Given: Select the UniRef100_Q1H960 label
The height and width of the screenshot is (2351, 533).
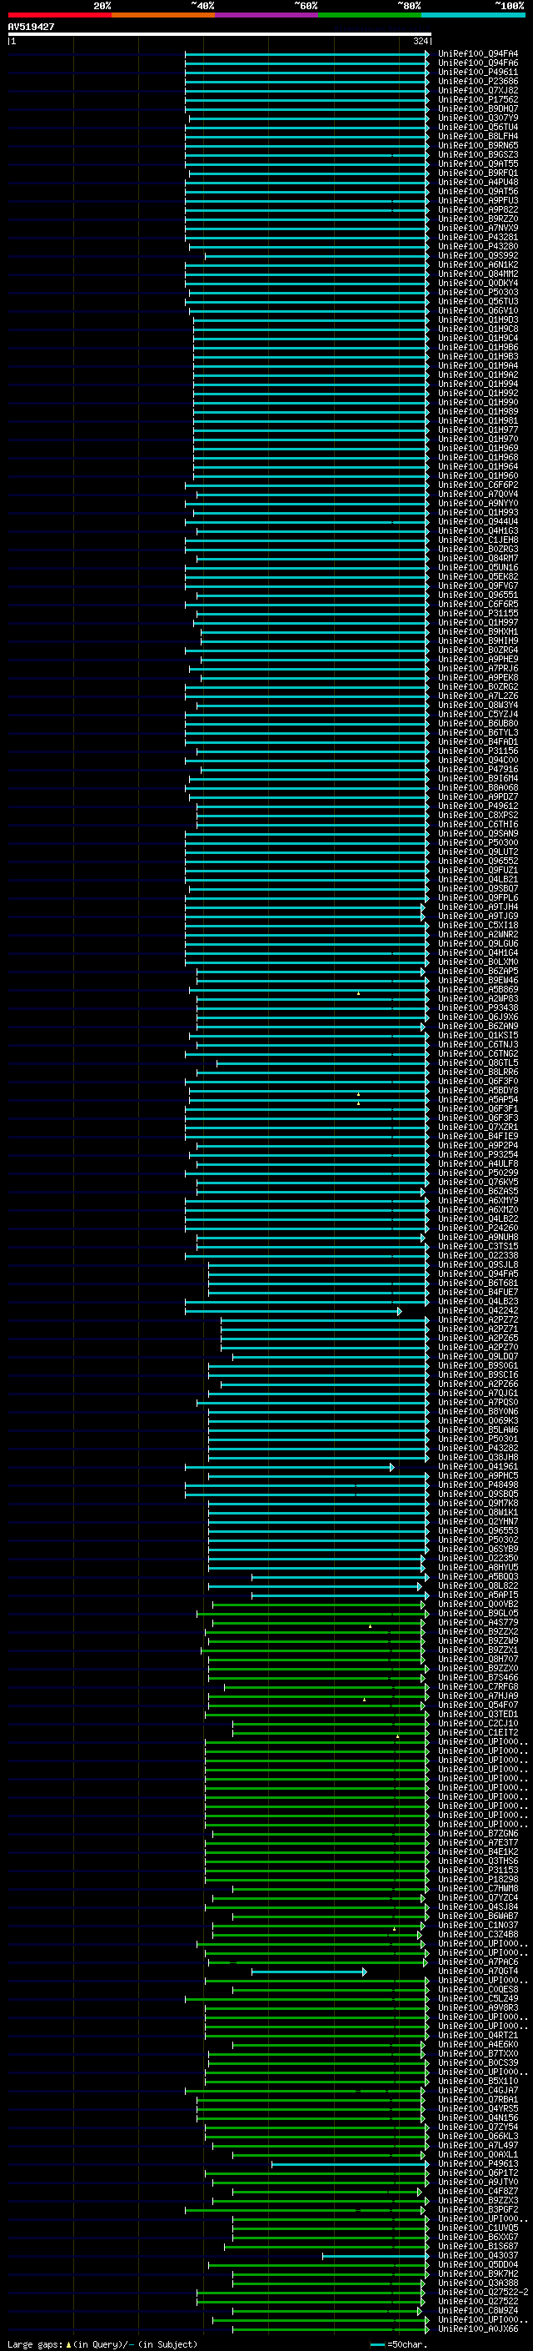Looking at the screenshot, I should point(478,475).
